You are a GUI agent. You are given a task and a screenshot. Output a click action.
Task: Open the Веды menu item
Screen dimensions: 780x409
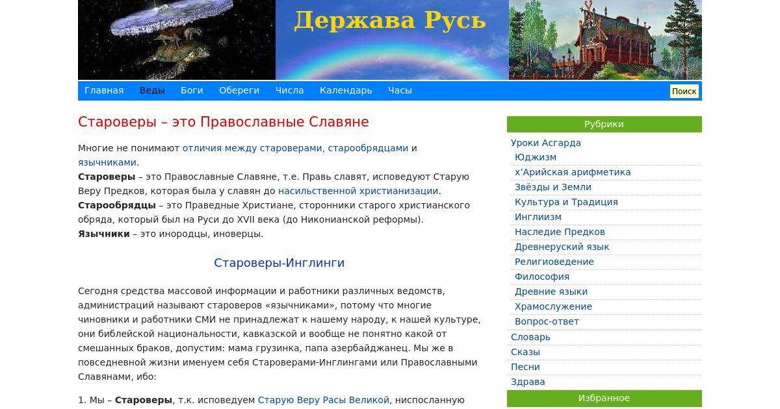[152, 90]
